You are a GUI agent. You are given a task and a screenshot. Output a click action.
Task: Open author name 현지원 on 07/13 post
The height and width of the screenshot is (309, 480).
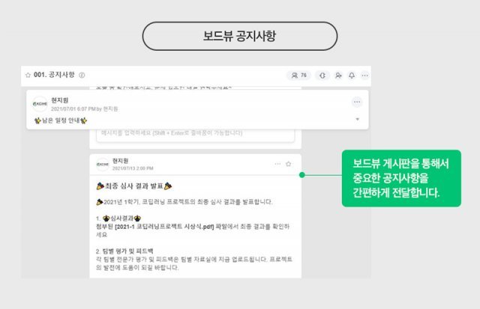click(x=120, y=161)
